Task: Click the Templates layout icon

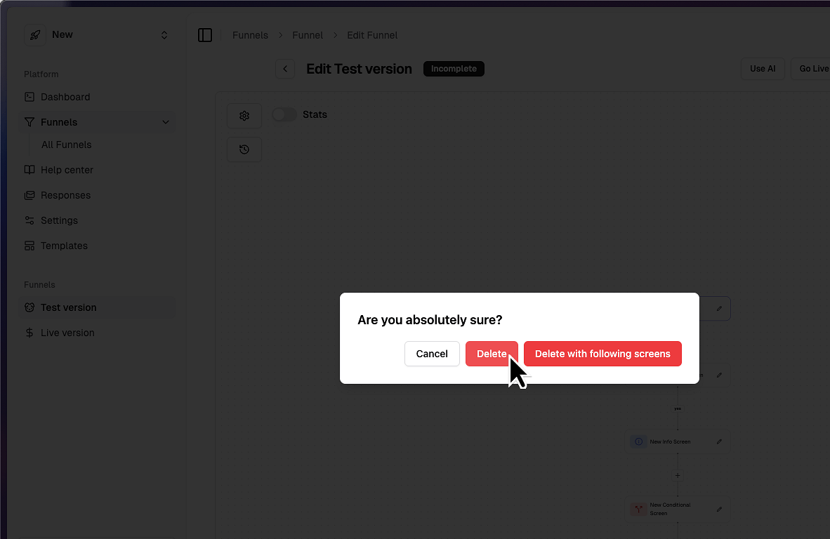Action: point(29,246)
